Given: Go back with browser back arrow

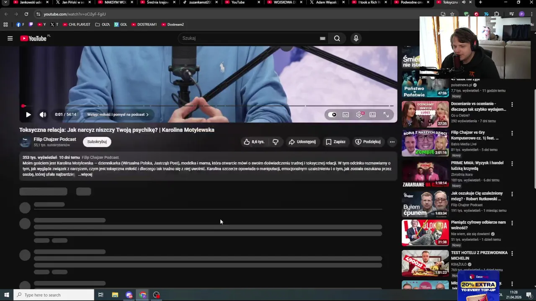Looking at the screenshot, I should (x=6, y=14).
